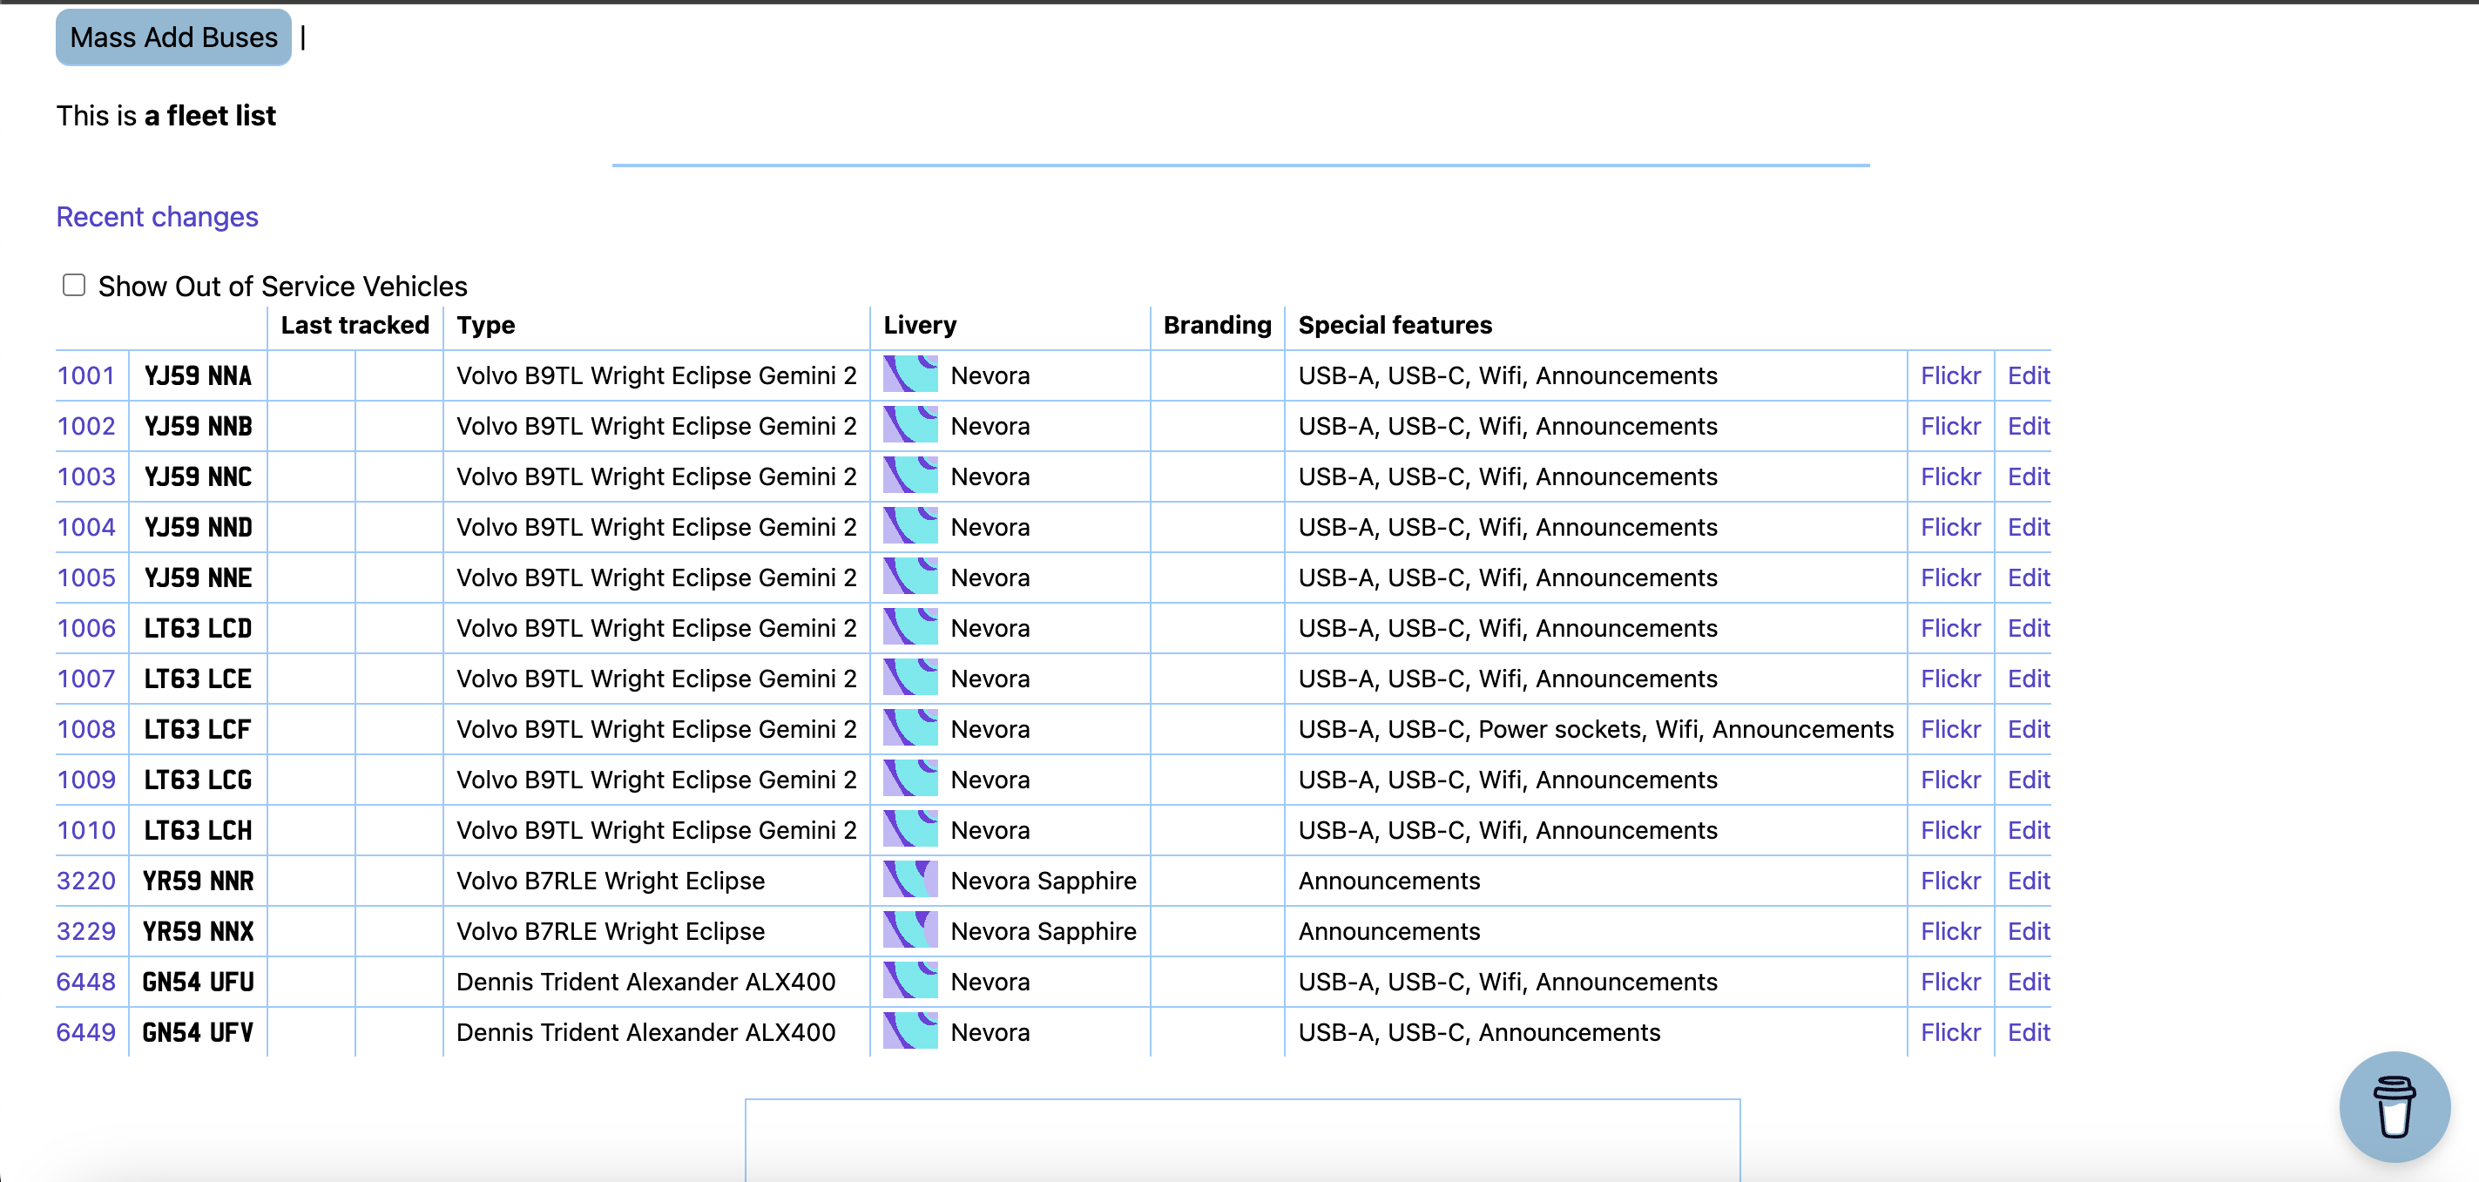The height and width of the screenshot is (1182, 2479).
Task: Click livery icon in row 1006
Action: tap(910, 627)
